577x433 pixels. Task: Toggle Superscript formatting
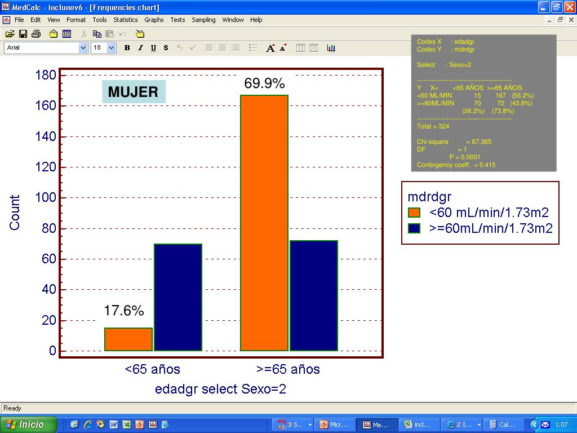[x=193, y=48]
